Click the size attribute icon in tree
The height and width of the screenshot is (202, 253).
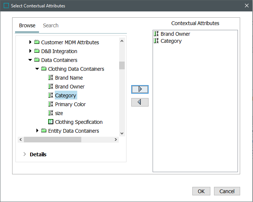click(51, 113)
